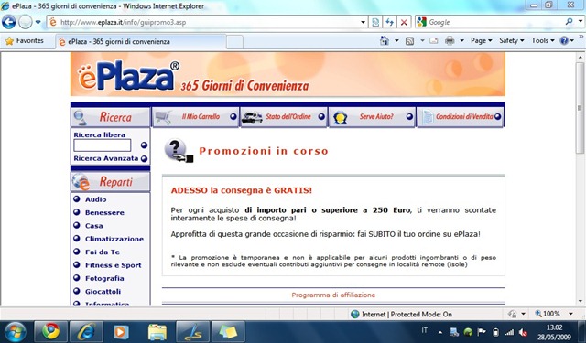Click the Help question mark icon
Viewport: 586px width, 343px height.
564,40
